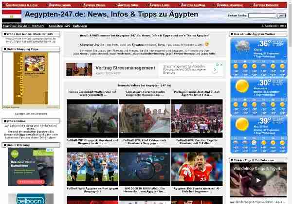Image resolution: width=292 pixels, height=204 pixels.
Task: Click the Ägyptisch kochen book cover
Action: pos(31,78)
